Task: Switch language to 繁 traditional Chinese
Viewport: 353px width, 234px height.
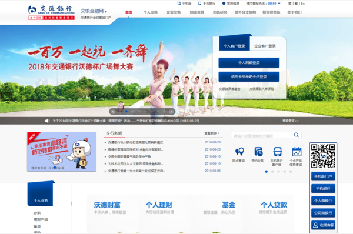Action: [x=296, y=4]
